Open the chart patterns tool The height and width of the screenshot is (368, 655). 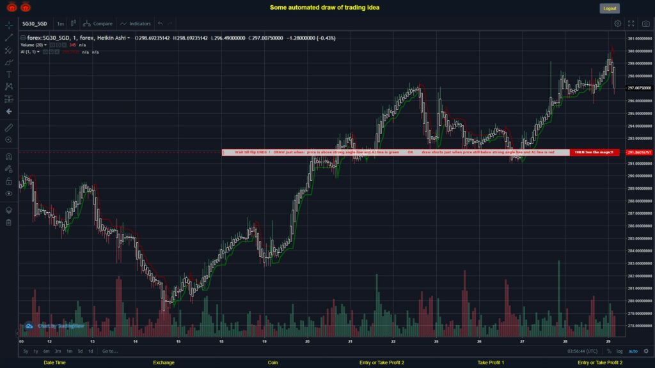(9, 86)
